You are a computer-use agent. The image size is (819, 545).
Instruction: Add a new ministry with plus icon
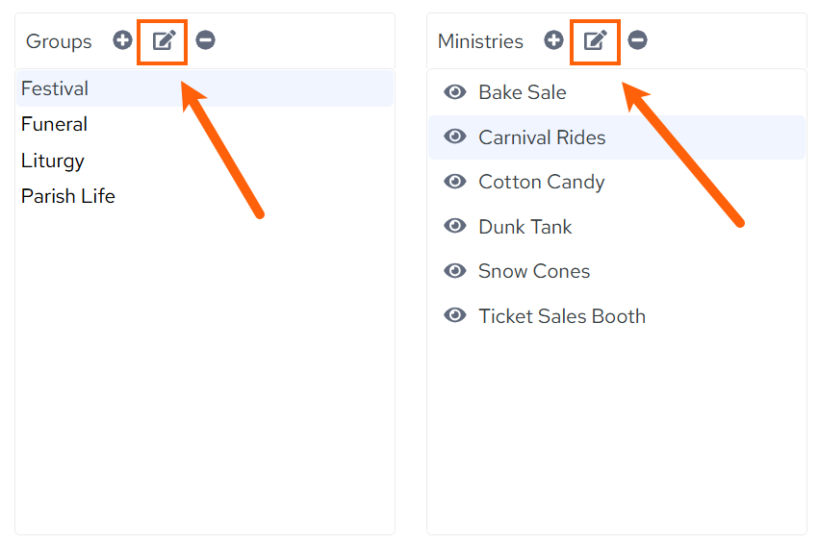[x=553, y=40]
